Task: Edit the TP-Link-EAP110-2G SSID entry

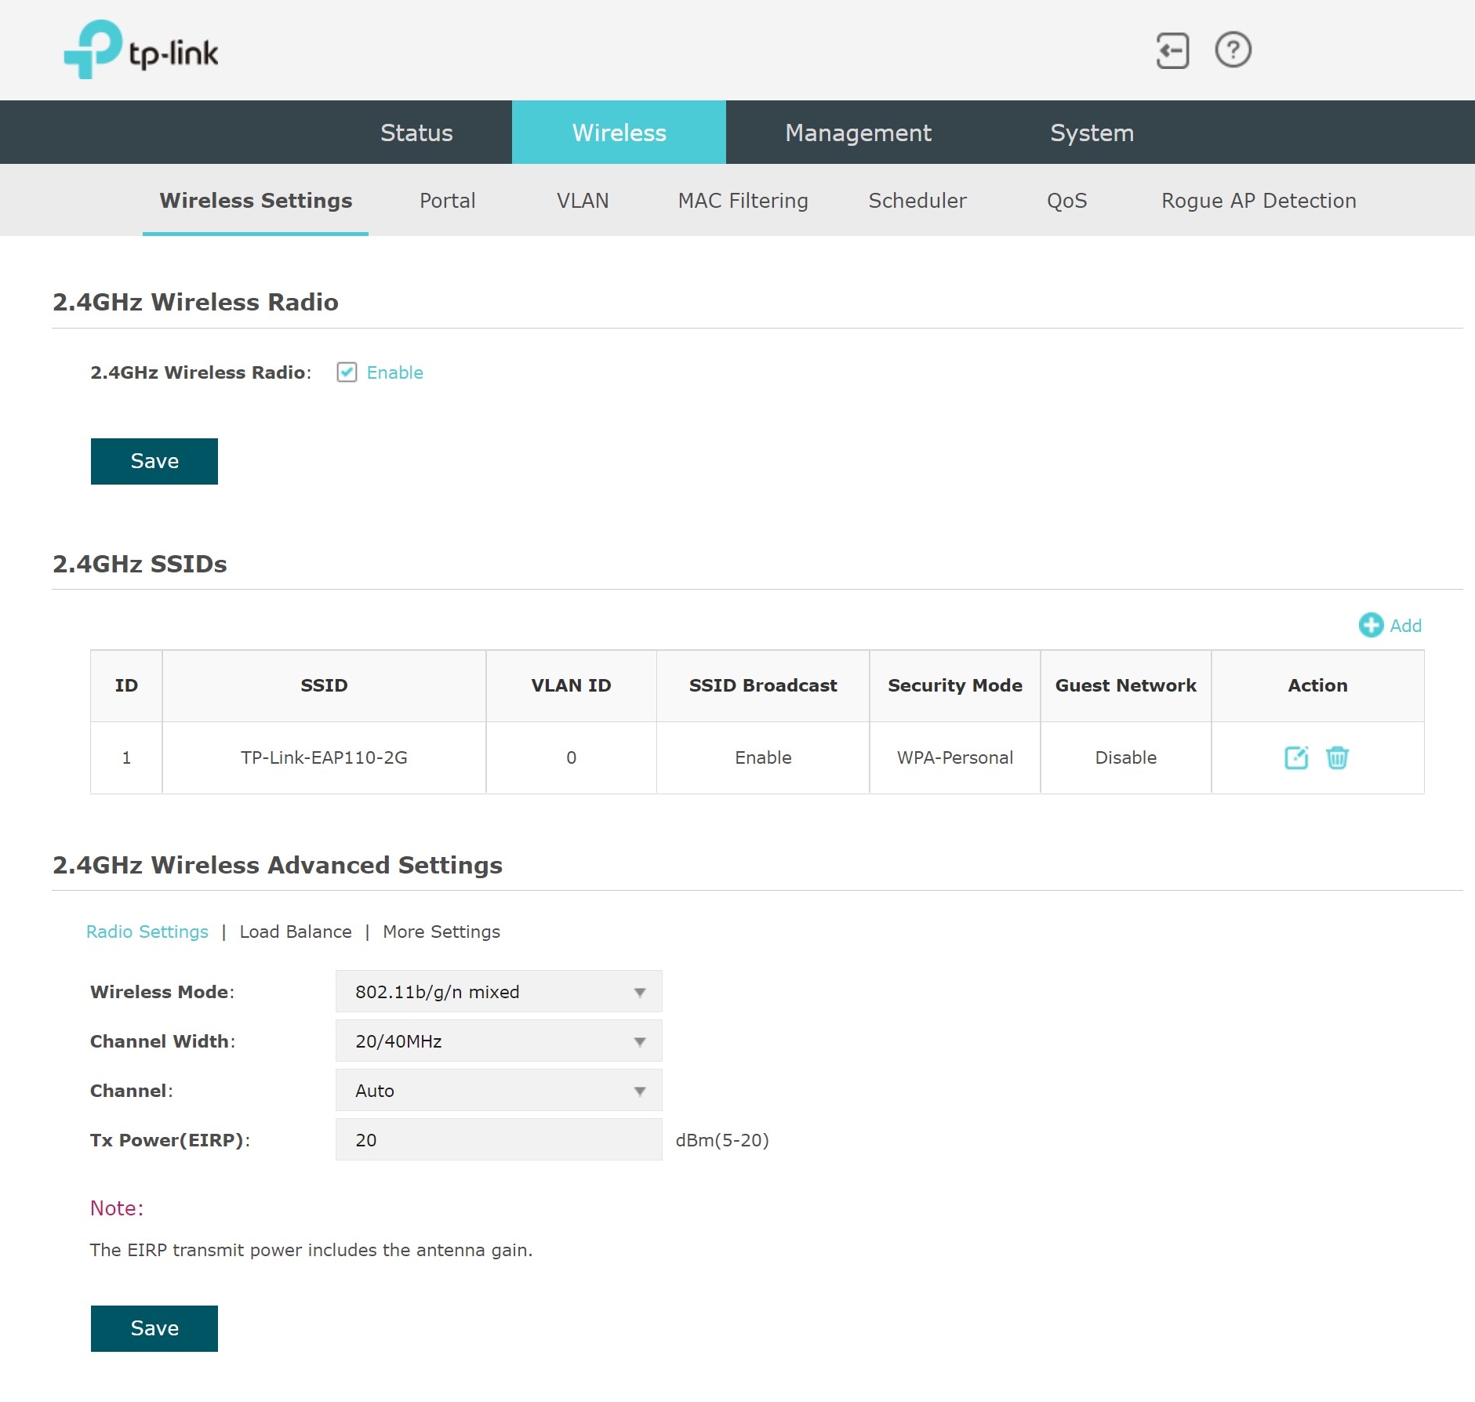Action: 1296,757
